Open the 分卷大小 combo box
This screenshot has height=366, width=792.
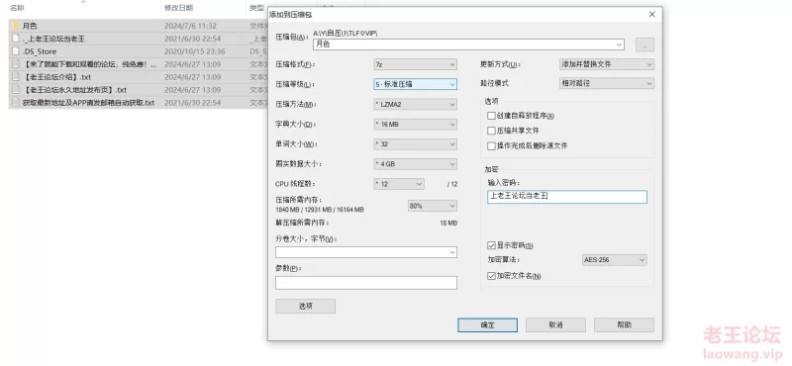point(366,252)
